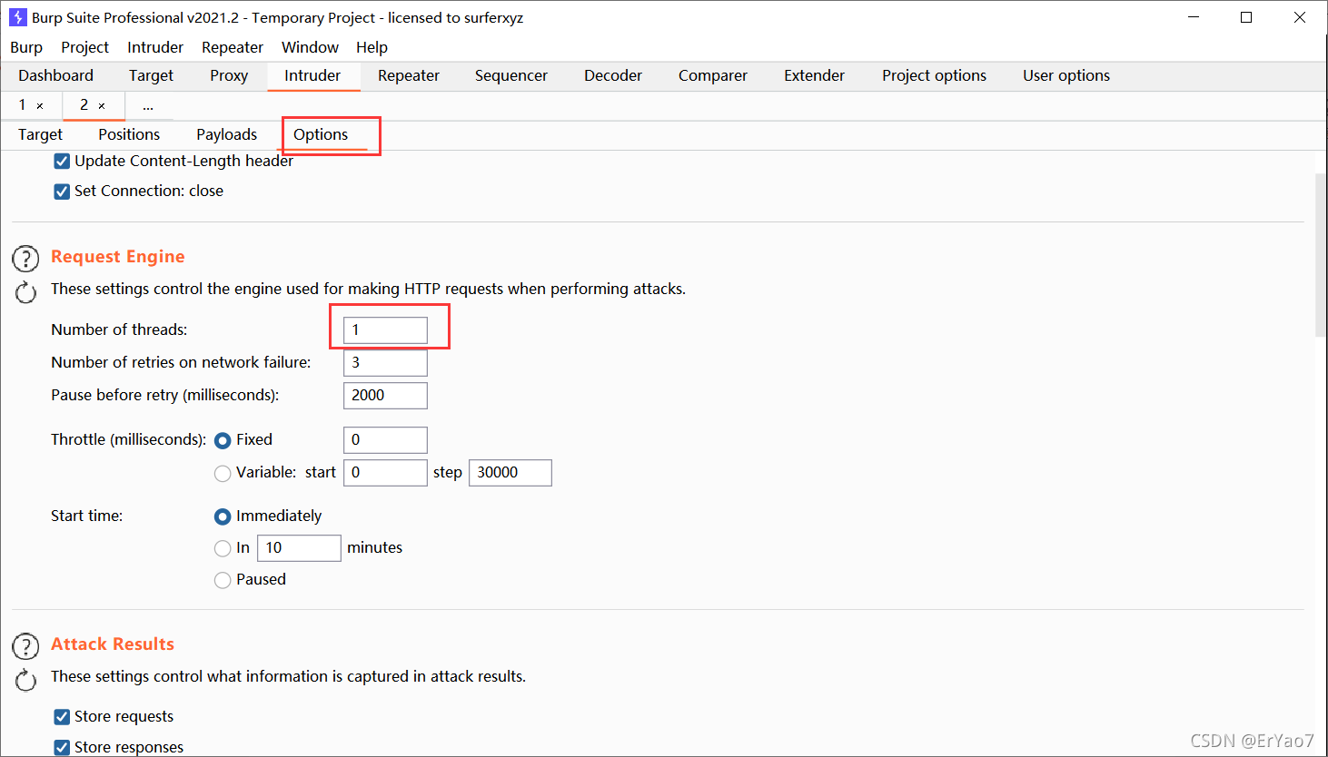Screen dimensions: 1328x757
Task: Open Intruder Target sub-tab
Action: pyautogui.click(x=40, y=135)
